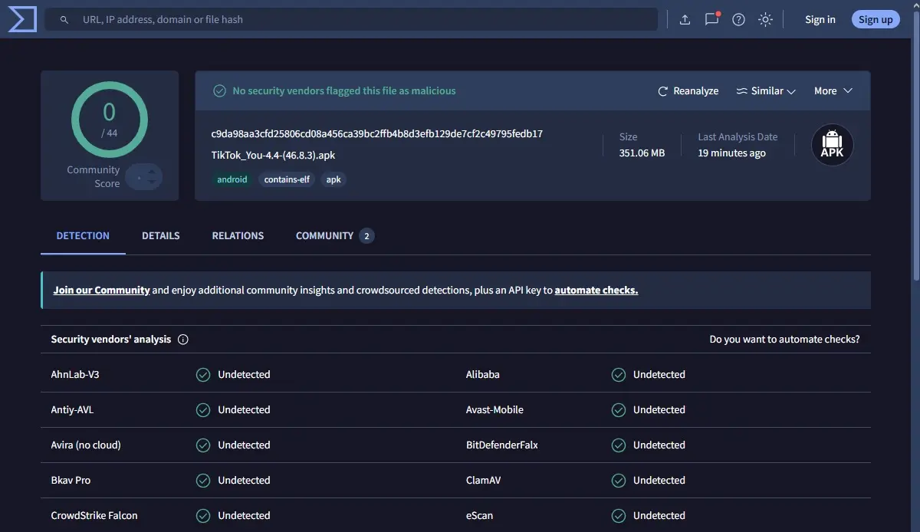Image resolution: width=920 pixels, height=532 pixels.
Task: Click the BitDefenderFalx vendor name
Action: point(502,445)
